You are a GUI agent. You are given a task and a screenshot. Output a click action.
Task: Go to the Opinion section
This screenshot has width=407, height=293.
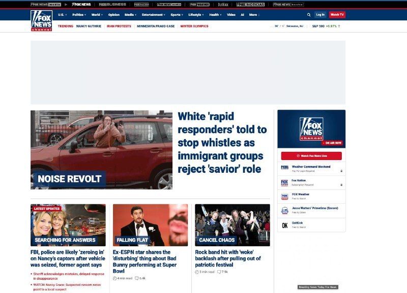point(113,15)
